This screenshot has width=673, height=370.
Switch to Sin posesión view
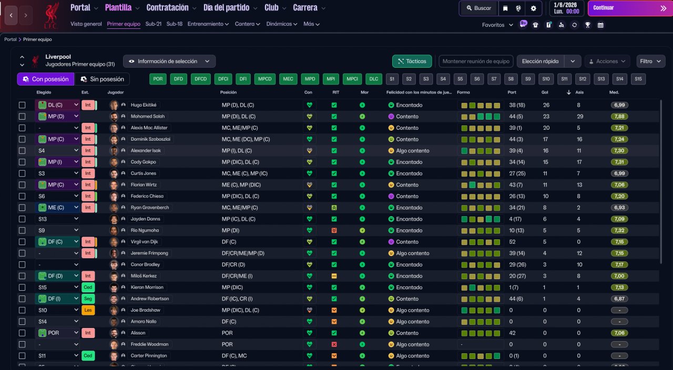101,79
